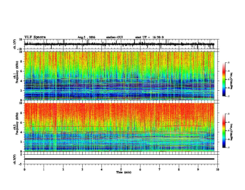Image resolution: width=245 pixels, height=190 pixels.
Task: Click the '7' tick on time axis
Action: click(160, 170)
